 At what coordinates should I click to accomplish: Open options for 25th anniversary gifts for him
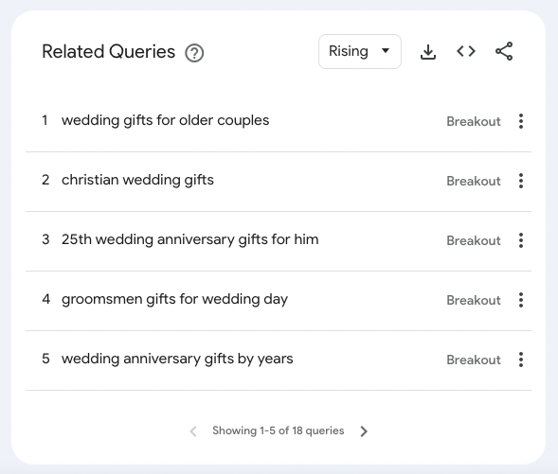(521, 240)
